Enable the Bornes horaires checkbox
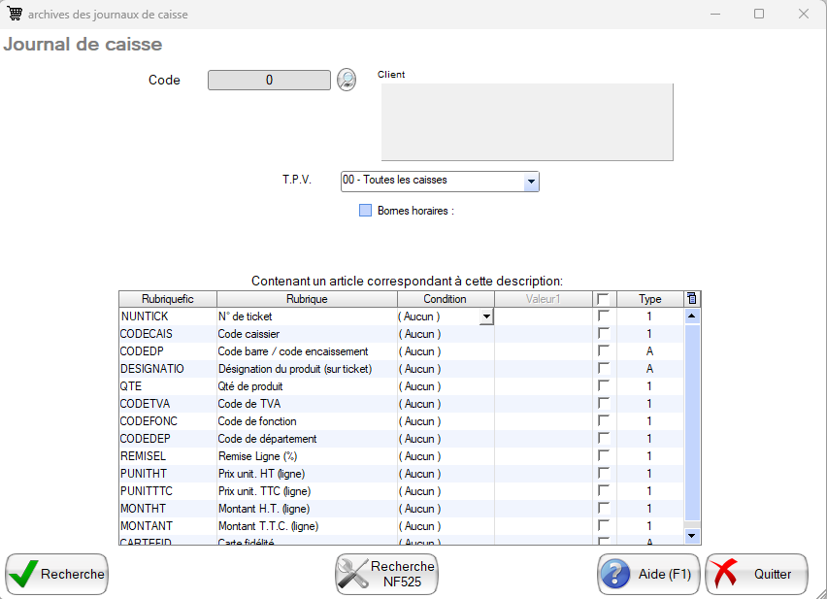827x599 pixels. [366, 210]
